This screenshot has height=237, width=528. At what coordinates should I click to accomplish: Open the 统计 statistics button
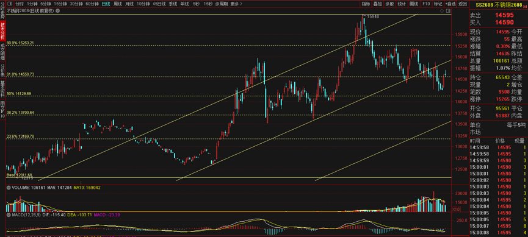(402, 4)
